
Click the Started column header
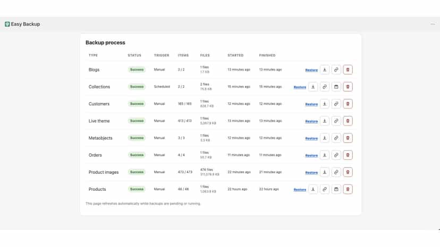(235, 56)
